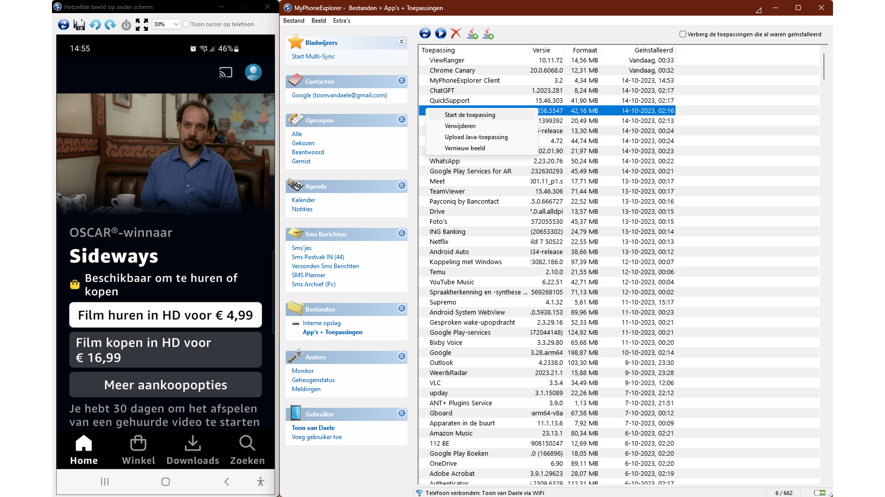
Task: Click the fullscreen icon in the mirror window
Action: click(x=141, y=24)
